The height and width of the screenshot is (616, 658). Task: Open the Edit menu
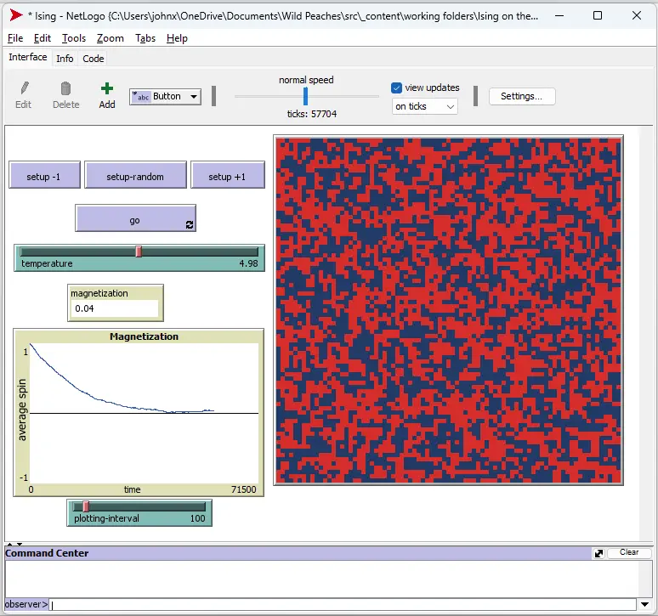(x=43, y=38)
